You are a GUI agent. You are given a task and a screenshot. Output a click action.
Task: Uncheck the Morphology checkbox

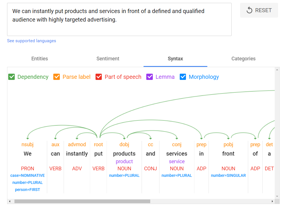pyautogui.click(x=183, y=77)
